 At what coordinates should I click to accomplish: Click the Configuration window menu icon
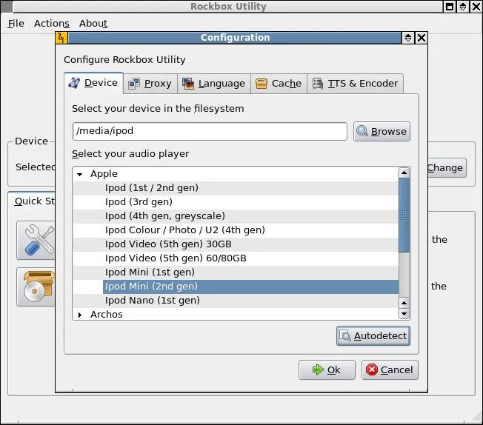tap(61, 38)
